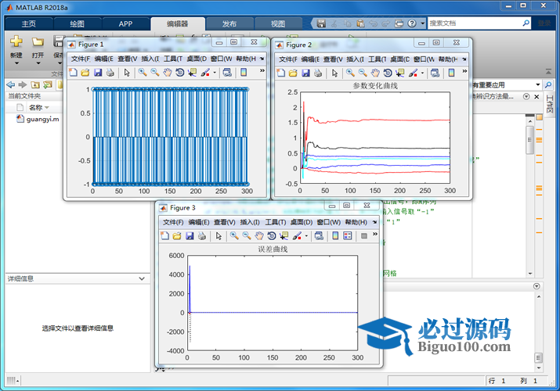Select the Pan hand tool in Figure 2
Screen dimensions: 560x391
tap(375, 73)
